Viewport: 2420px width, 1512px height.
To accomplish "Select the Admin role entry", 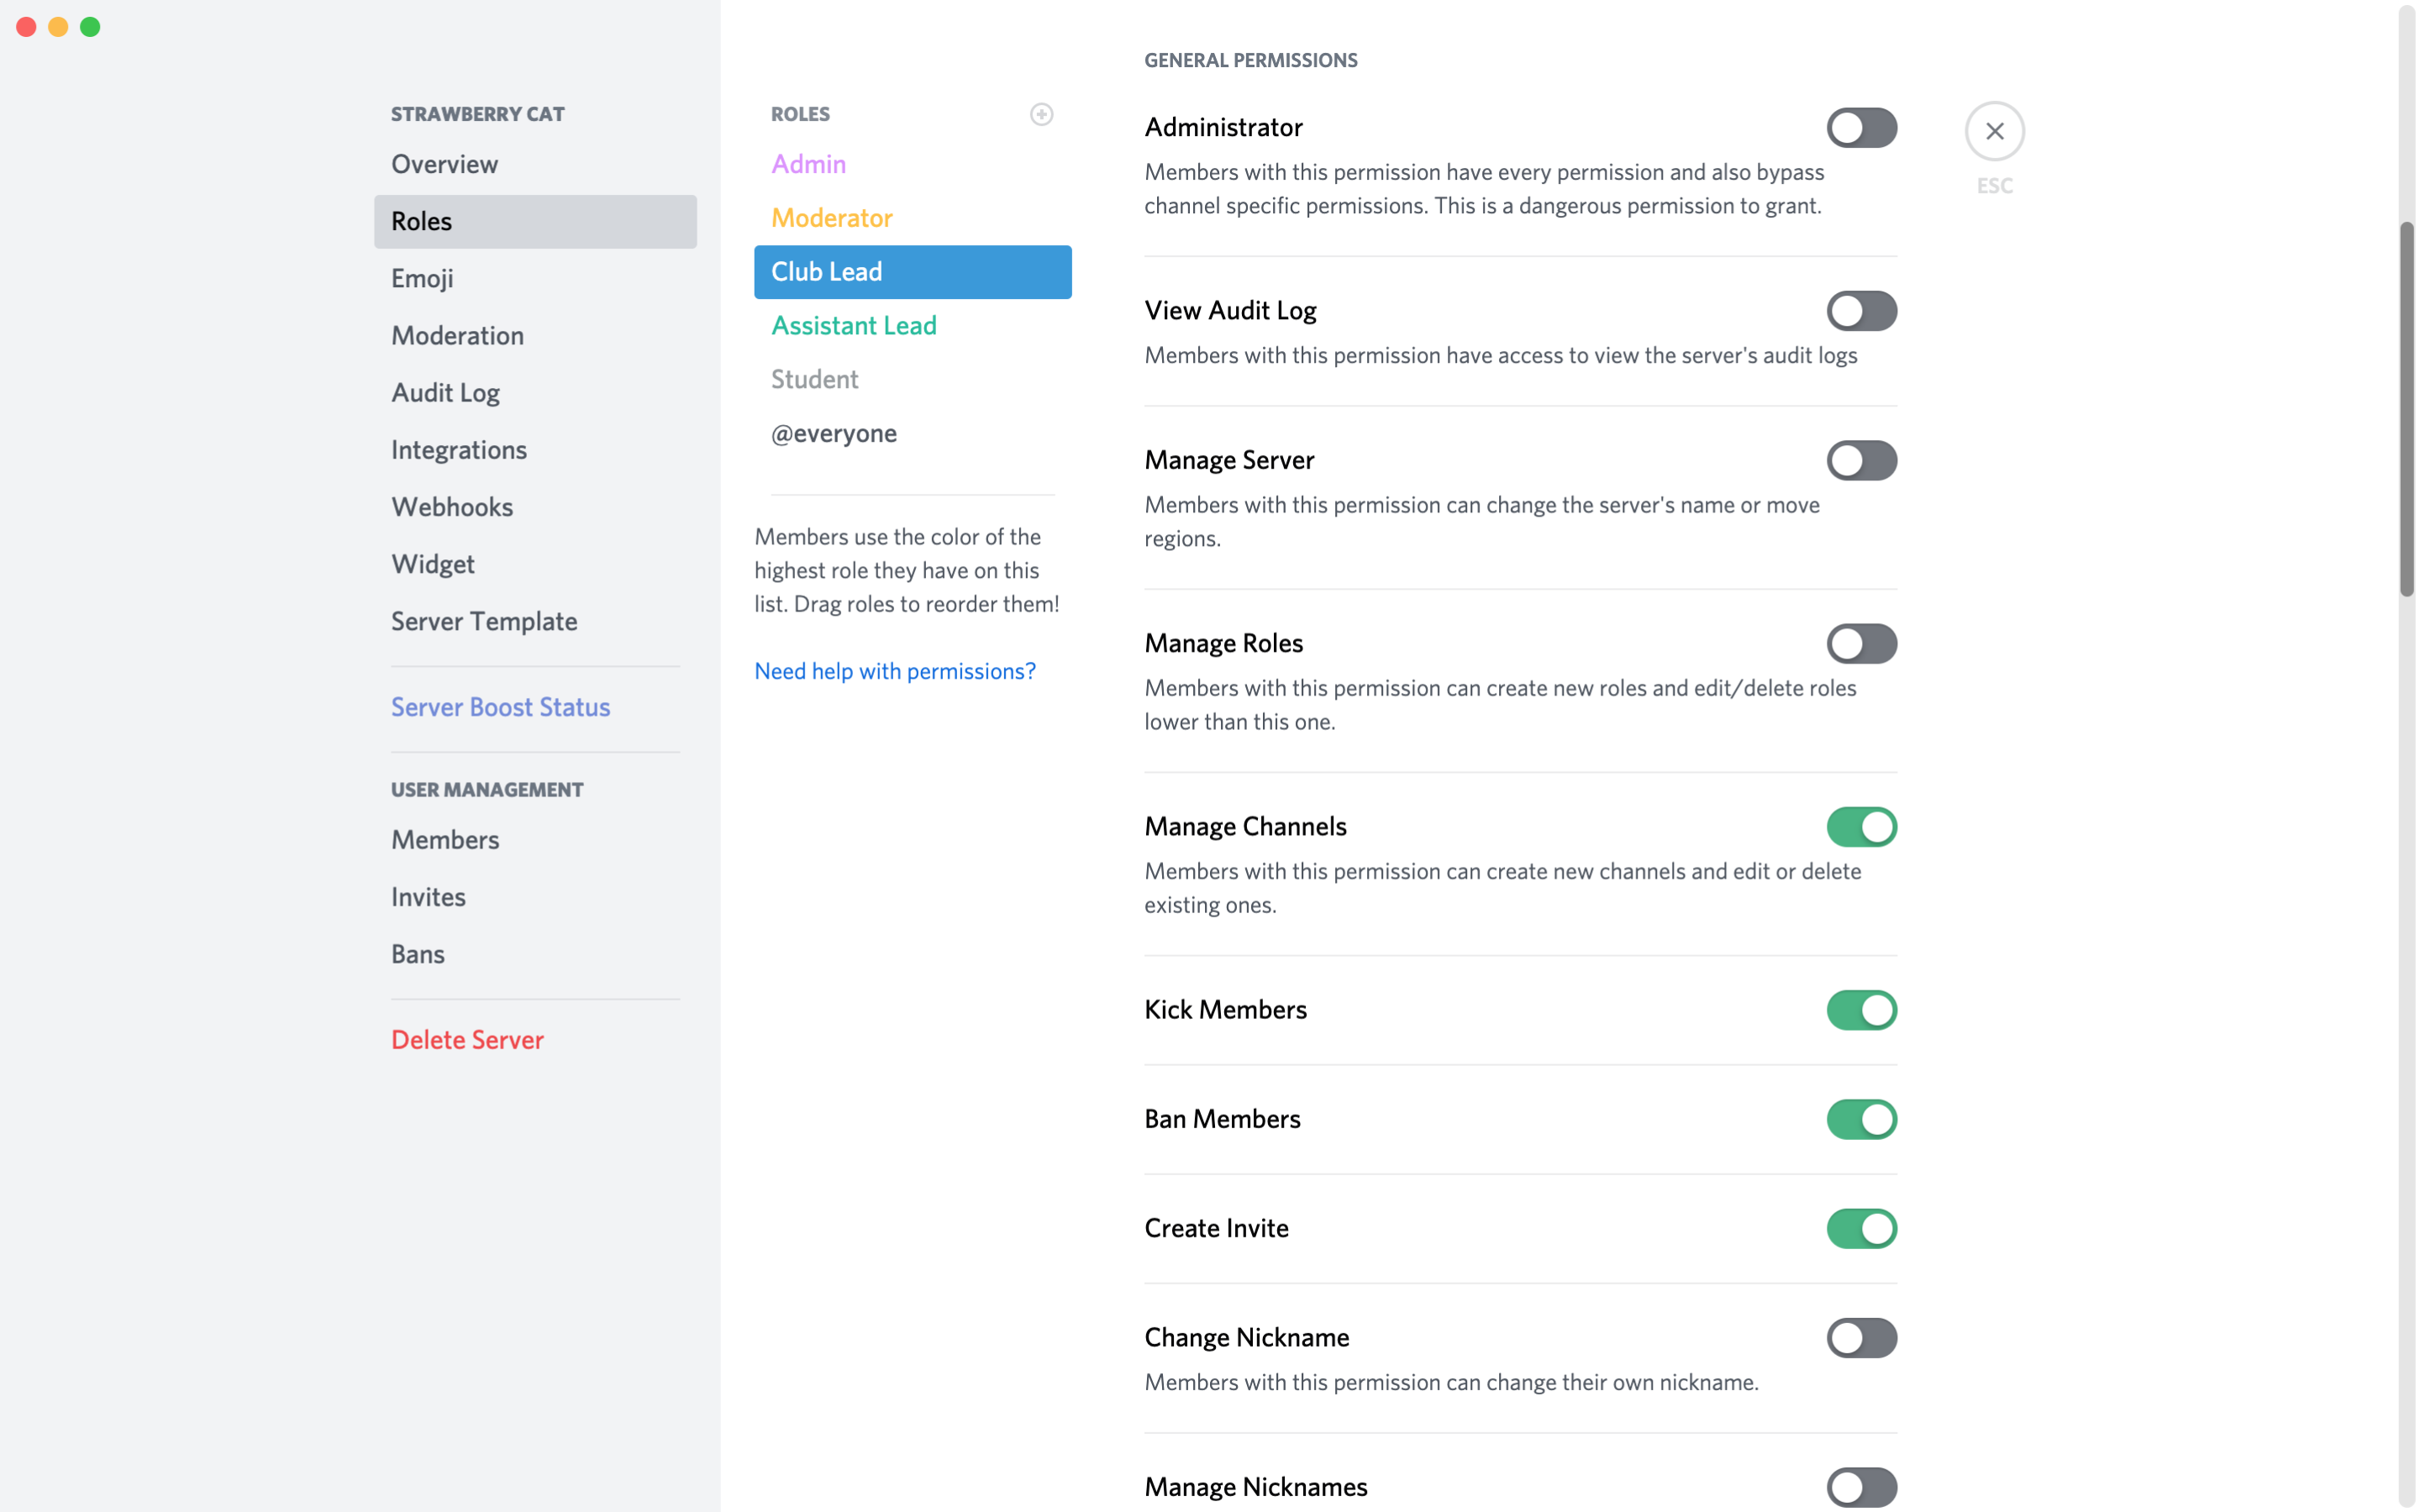I will [x=808, y=164].
